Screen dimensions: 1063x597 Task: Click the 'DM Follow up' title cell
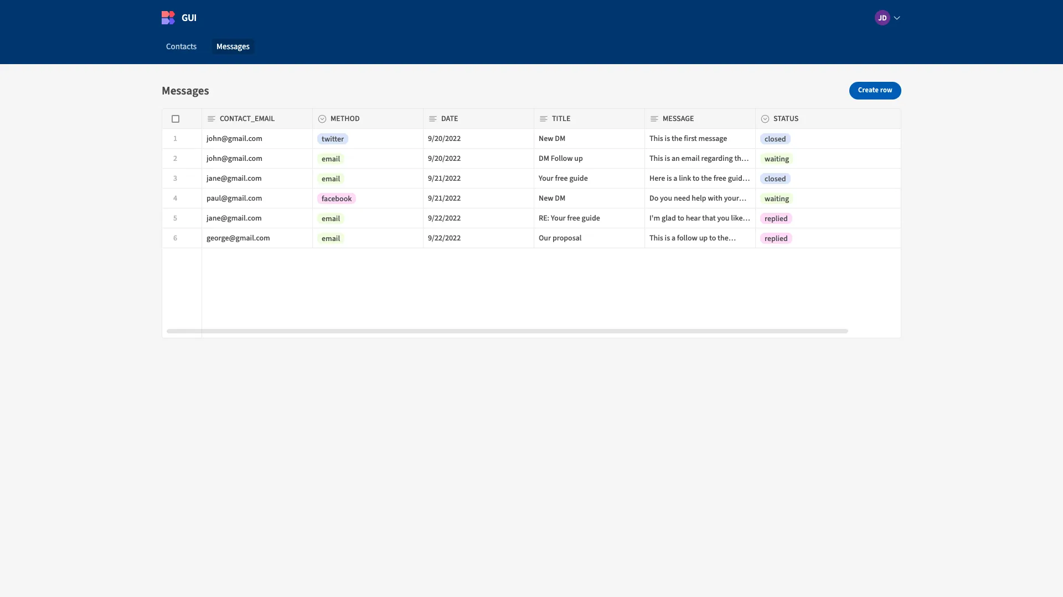click(x=589, y=159)
